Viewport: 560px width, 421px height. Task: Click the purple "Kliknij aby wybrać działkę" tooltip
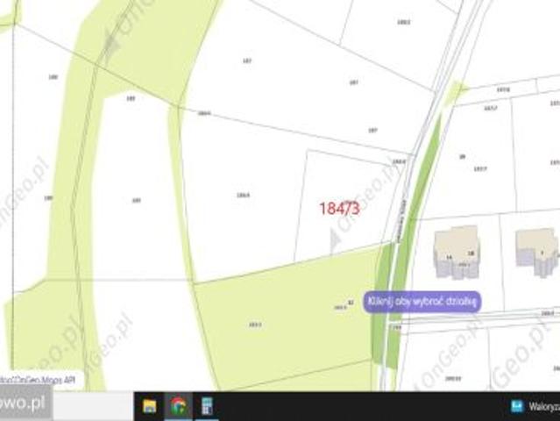pyautogui.click(x=422, y=302)
